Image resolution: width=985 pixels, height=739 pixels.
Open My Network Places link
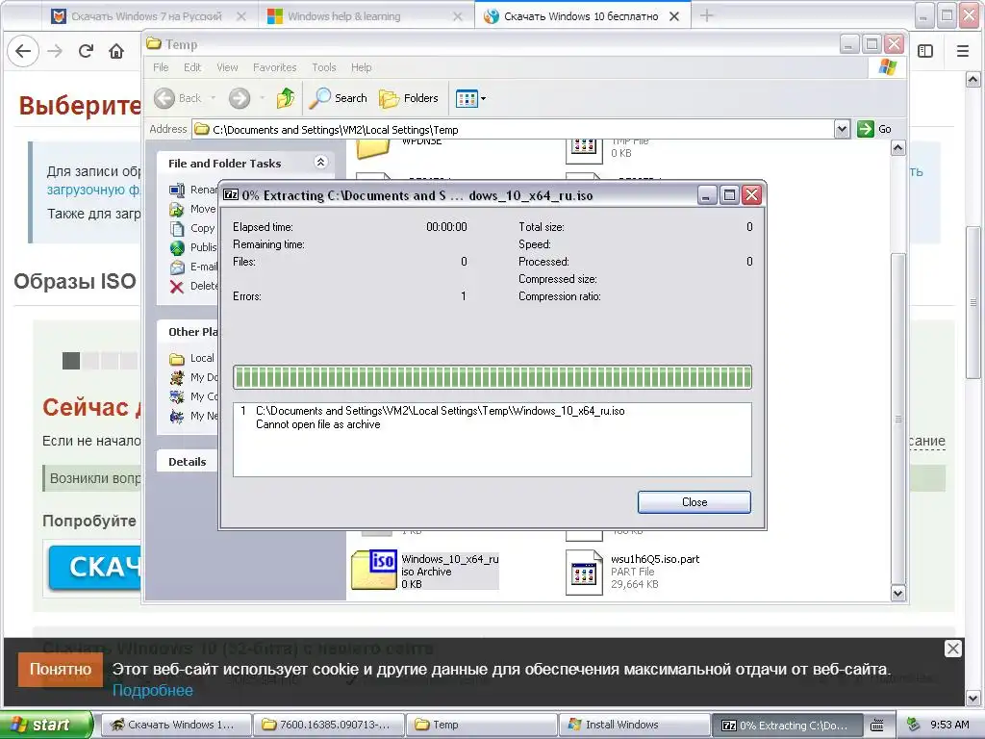(194, 416)
